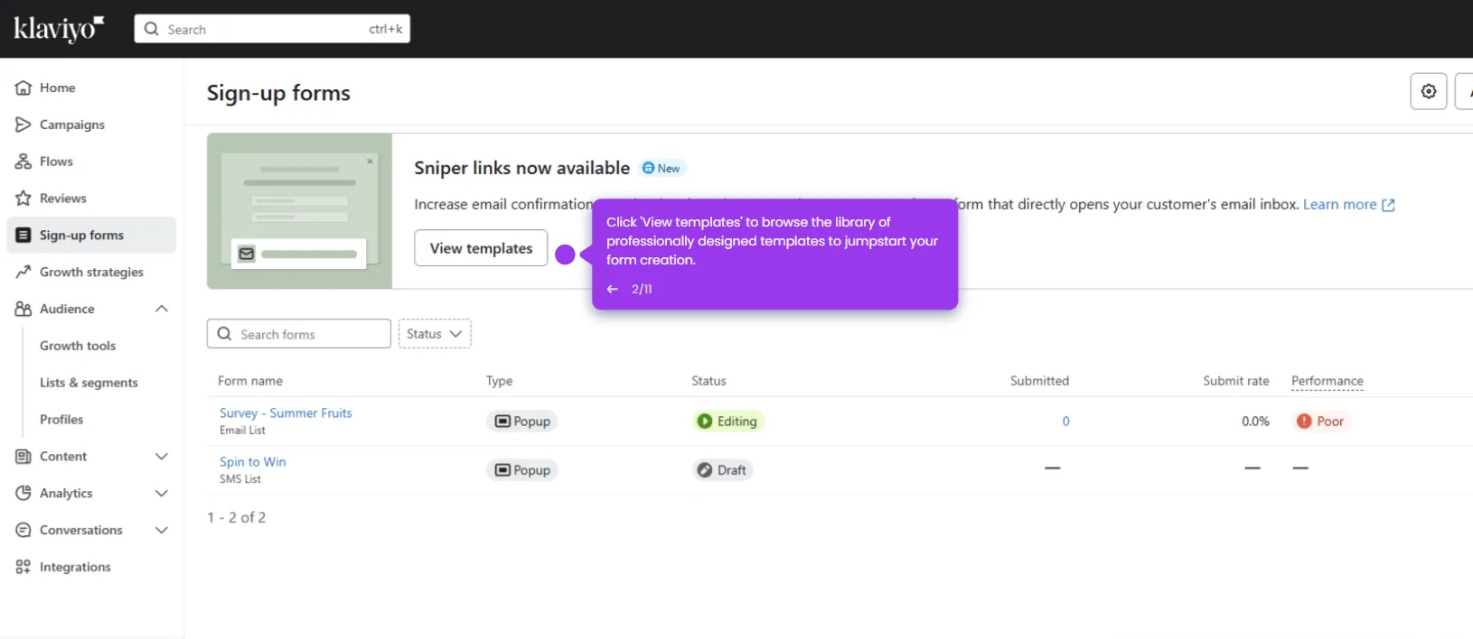
Task: Click the Sniper links banner illustration
Action: [x=299, y=211]
